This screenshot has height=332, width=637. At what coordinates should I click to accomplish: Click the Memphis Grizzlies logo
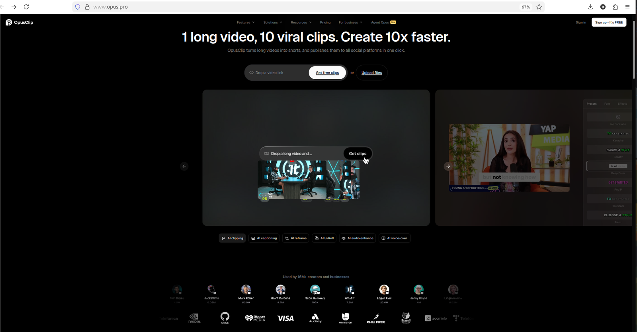(x=406, y=318)
